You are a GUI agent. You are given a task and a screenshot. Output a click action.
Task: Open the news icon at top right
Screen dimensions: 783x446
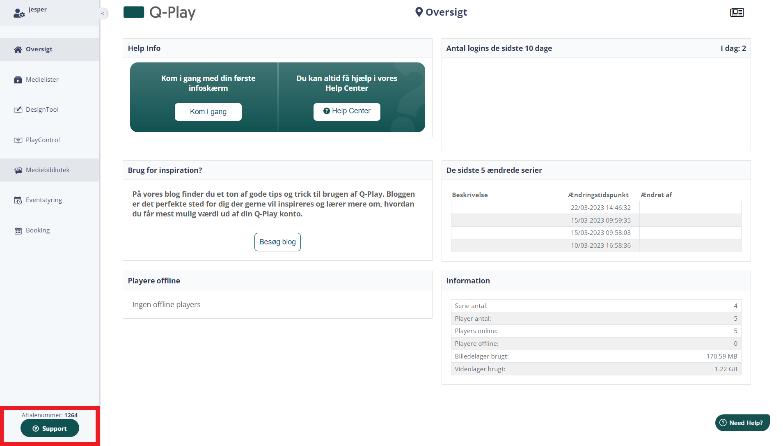737,12
